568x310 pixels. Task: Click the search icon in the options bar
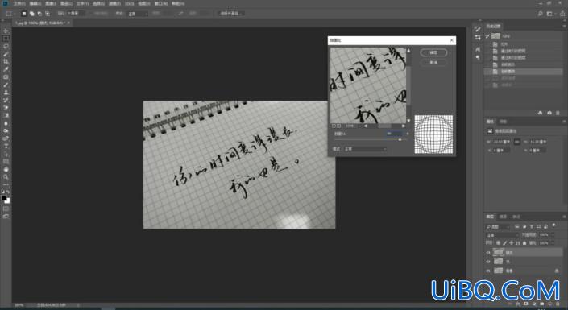[540, 14]
